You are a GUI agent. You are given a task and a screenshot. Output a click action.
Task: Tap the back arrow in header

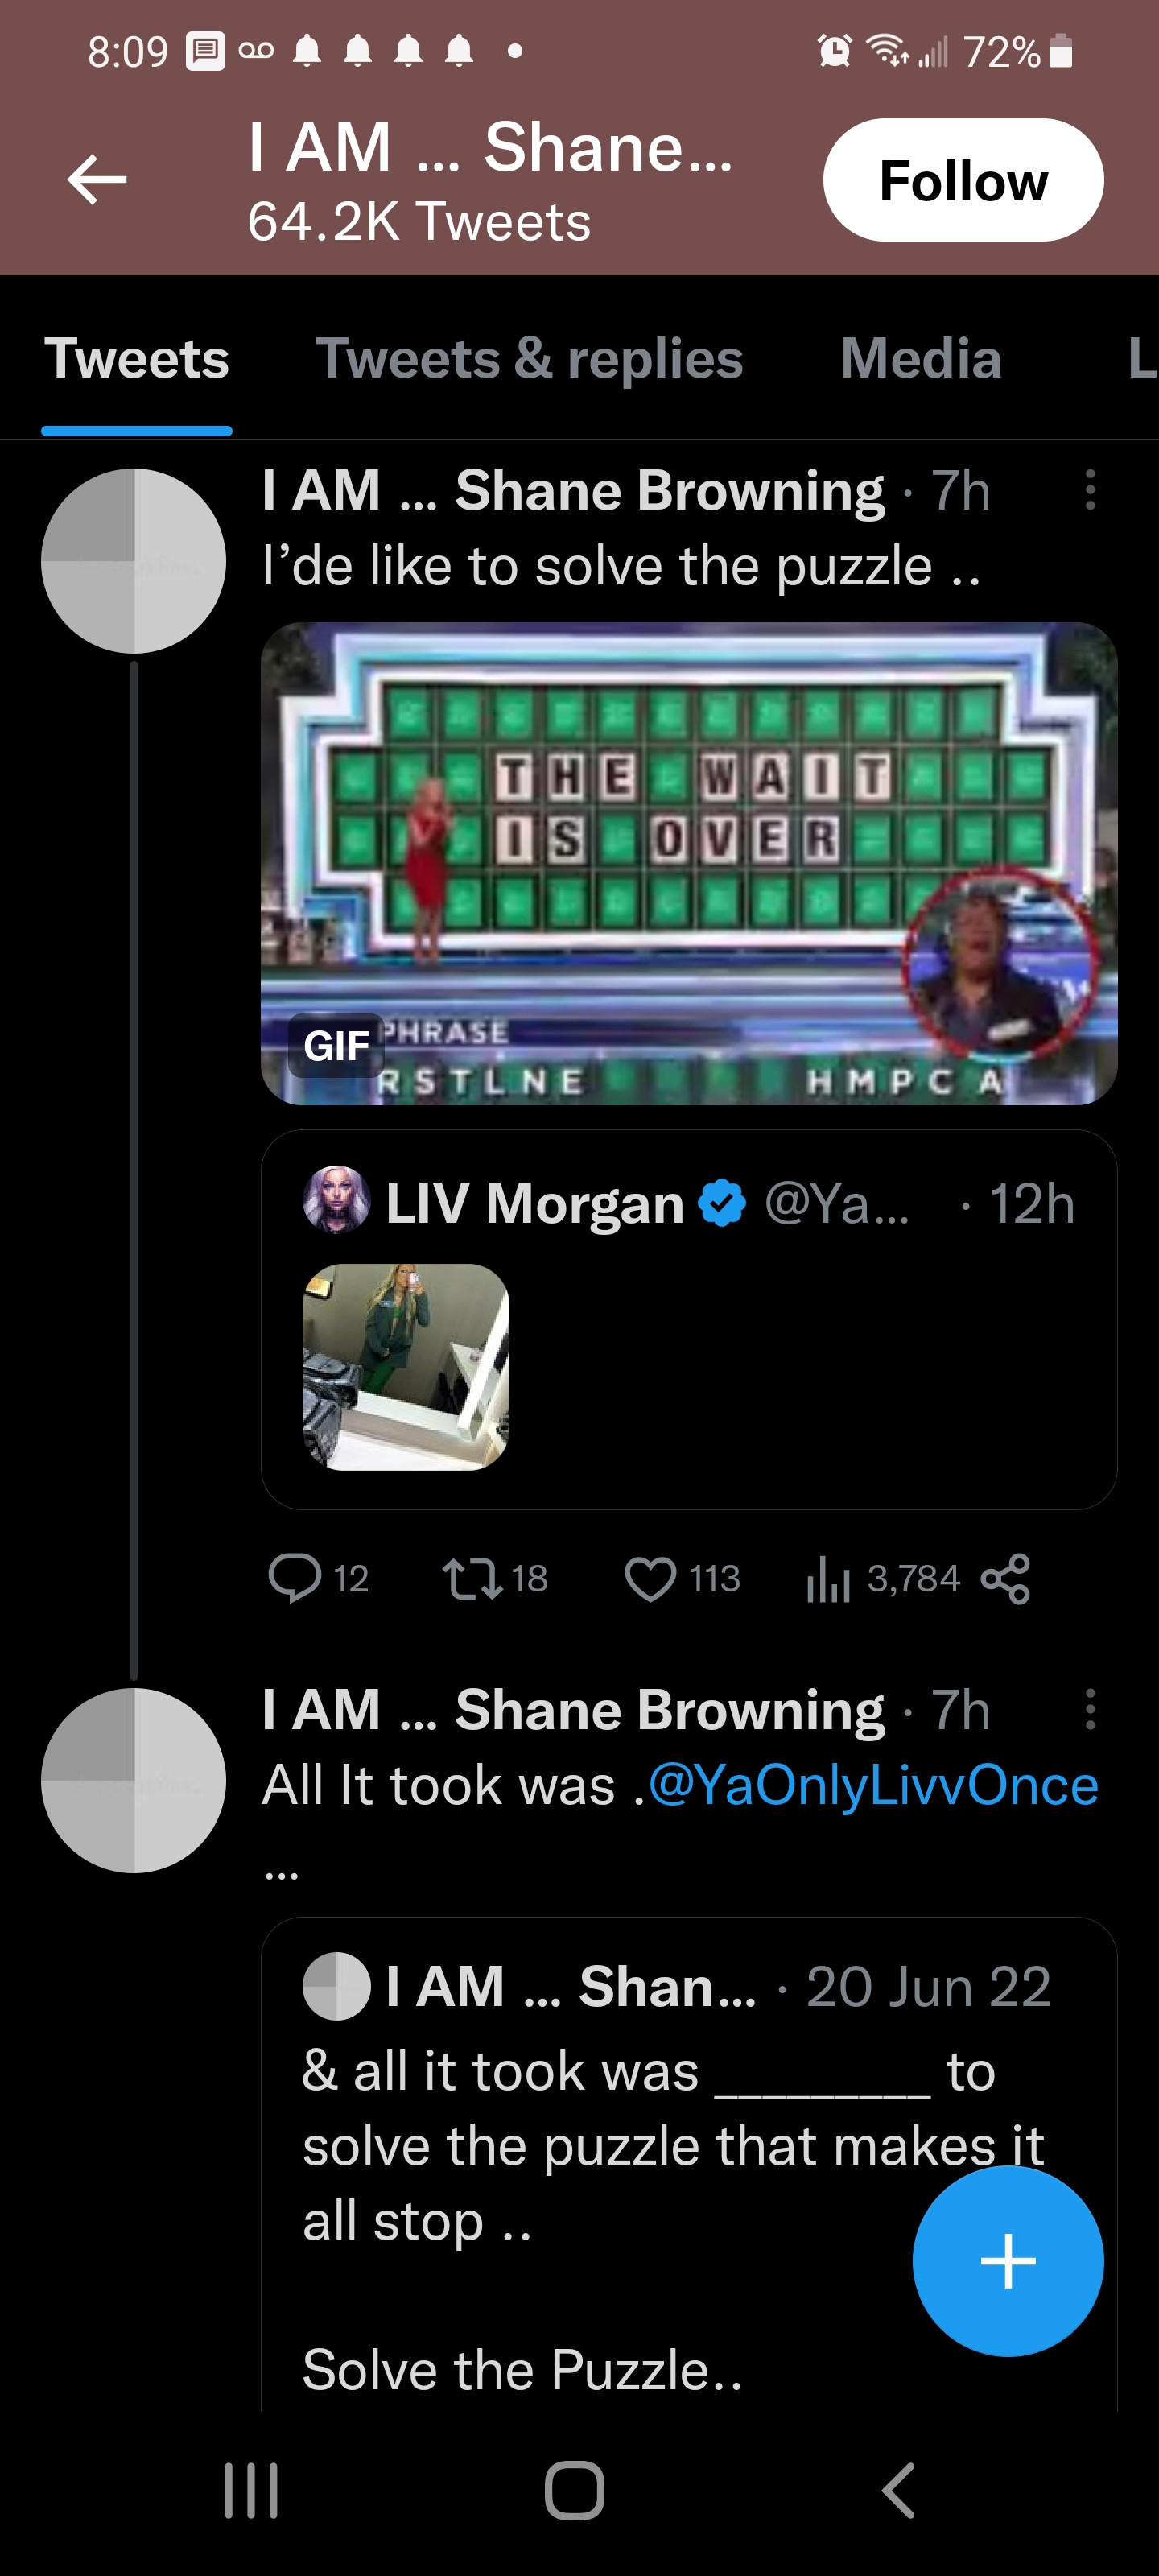97,180
